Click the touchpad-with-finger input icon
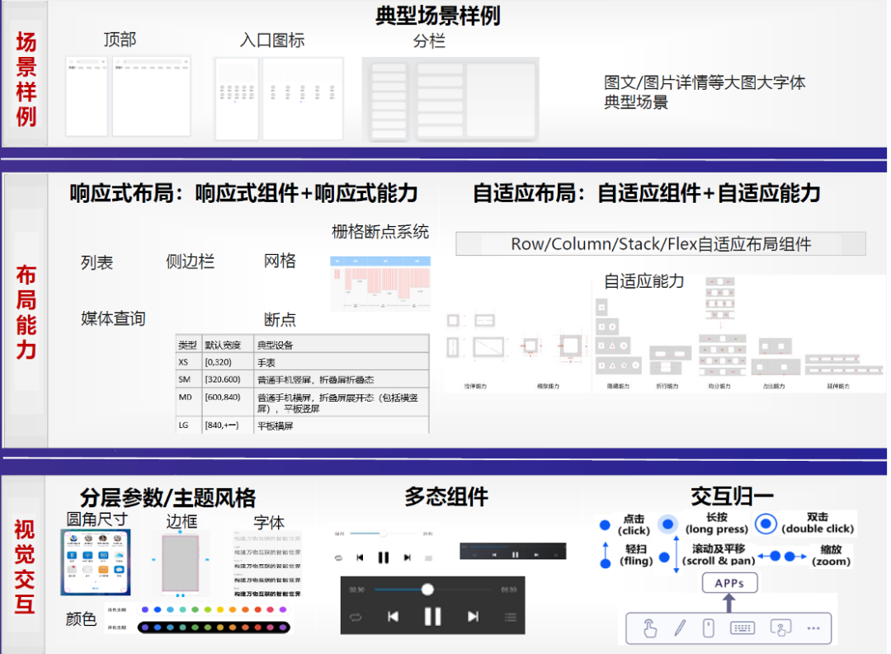Viewport: 891px width, 654px height. (780, 628)
